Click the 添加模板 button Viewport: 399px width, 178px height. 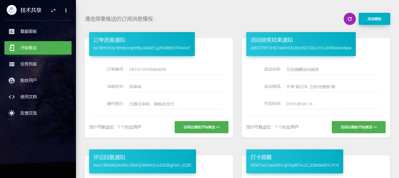click(374, 19)
